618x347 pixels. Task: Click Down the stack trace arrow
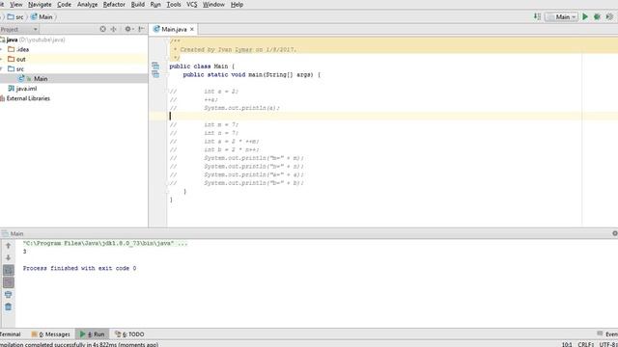9,257
